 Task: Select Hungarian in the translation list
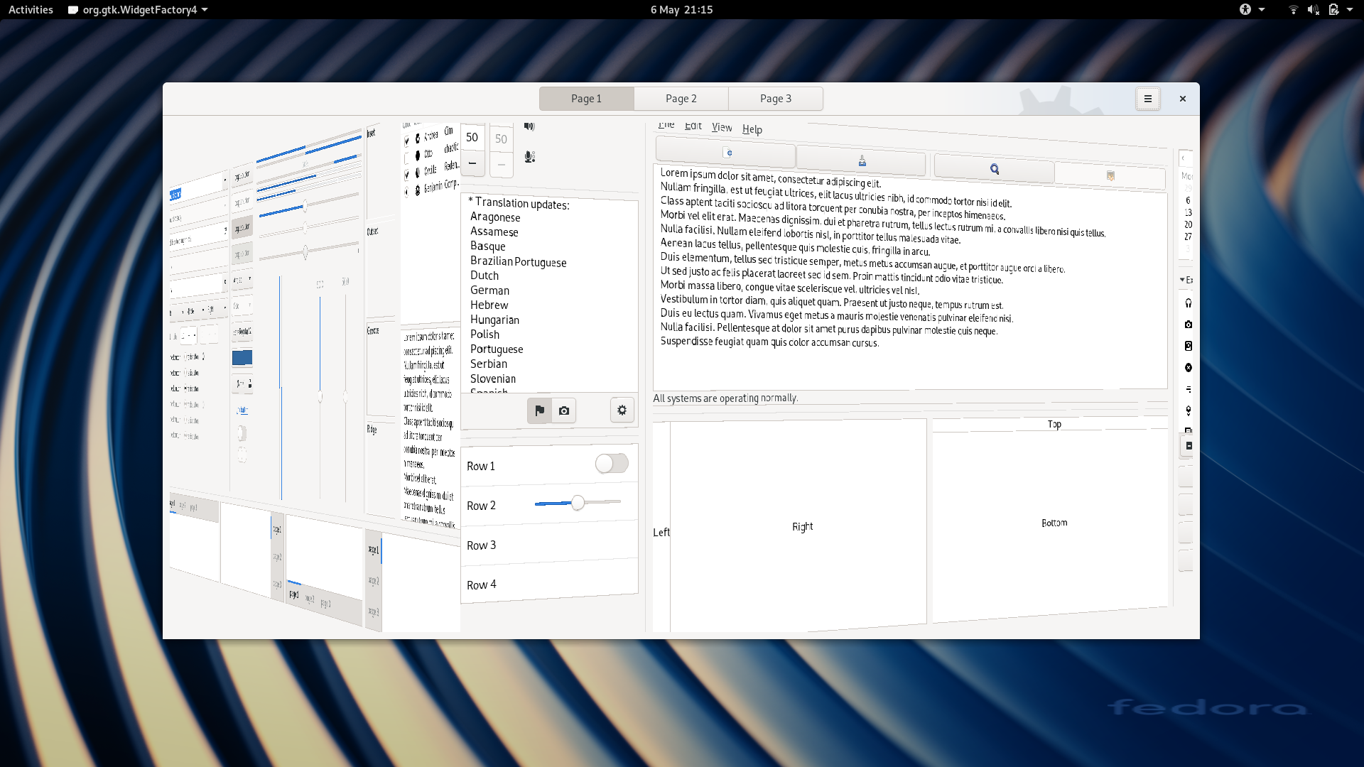(x=494, y=320)
